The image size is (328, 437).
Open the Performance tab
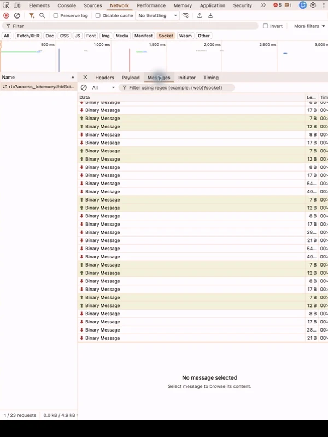tap(151, 5)
